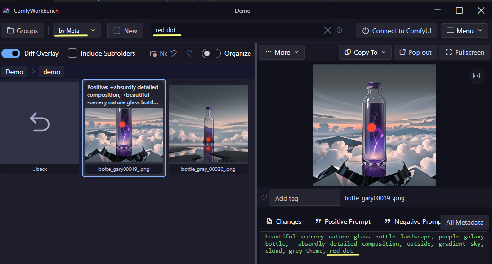Viewport: 492px width, 264px height.
Task: Enable the Organize toggle
Action: click(211, 53)
